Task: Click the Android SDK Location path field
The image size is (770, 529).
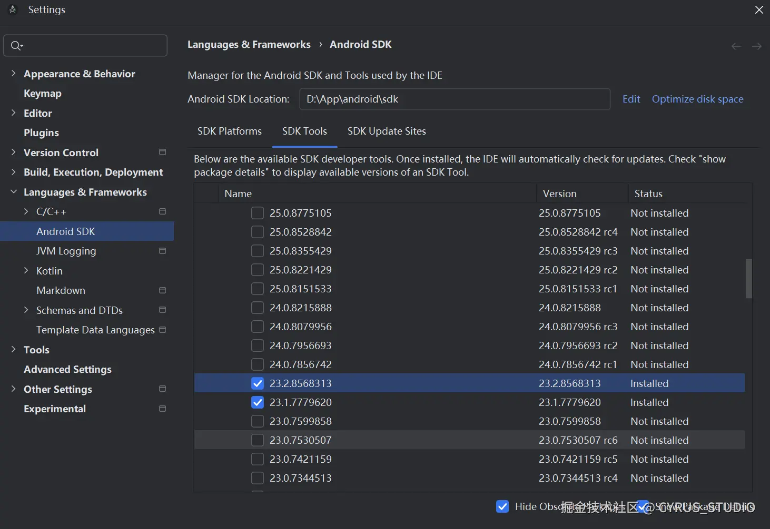Action: (454, 99)
